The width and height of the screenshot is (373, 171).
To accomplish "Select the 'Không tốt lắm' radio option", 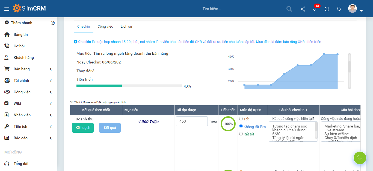I will point(241,126).
